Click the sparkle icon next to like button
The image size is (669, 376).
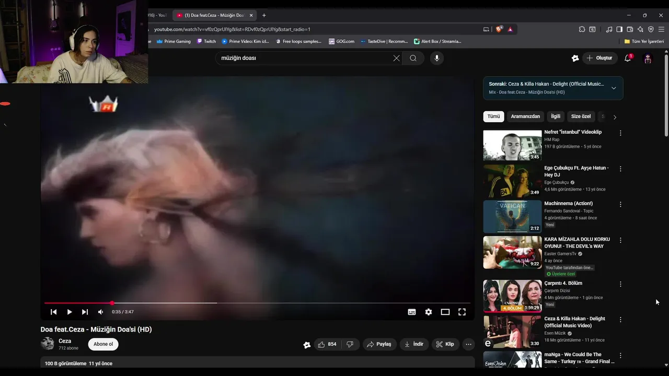pyautogui.click(x=307, y=345)
